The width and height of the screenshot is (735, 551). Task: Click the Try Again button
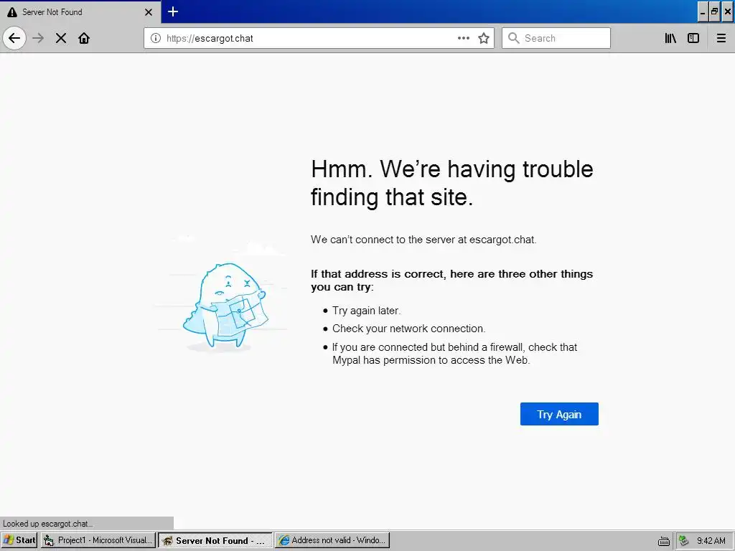[x=559, y=414]
